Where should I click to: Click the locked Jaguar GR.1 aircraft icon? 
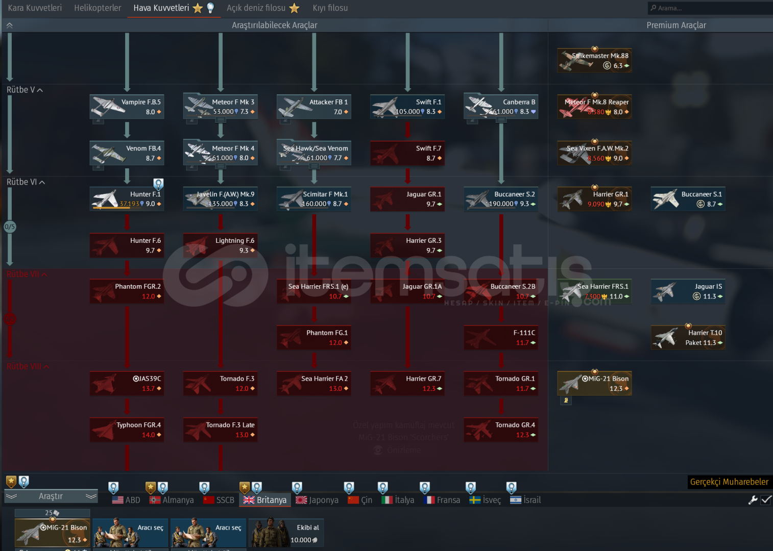[x=385, y=199]
